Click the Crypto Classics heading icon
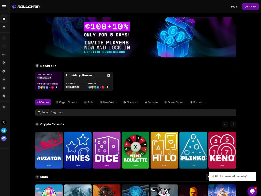The width and height of the screenshot is (261, 196). (37, 124)
